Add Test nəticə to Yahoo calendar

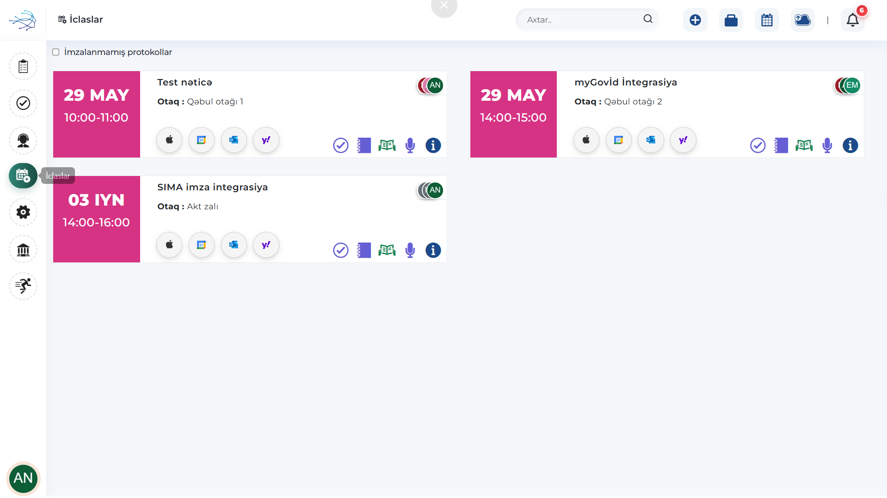(x=266, y=140)
